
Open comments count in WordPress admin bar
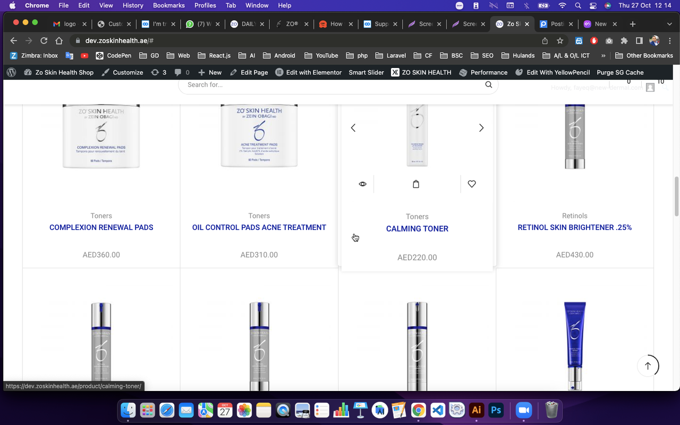click(182, 72)
